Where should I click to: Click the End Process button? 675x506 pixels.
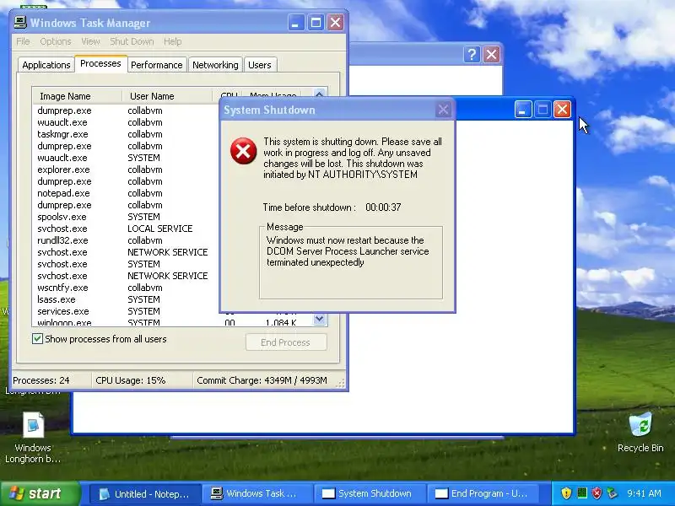(286, 342)
